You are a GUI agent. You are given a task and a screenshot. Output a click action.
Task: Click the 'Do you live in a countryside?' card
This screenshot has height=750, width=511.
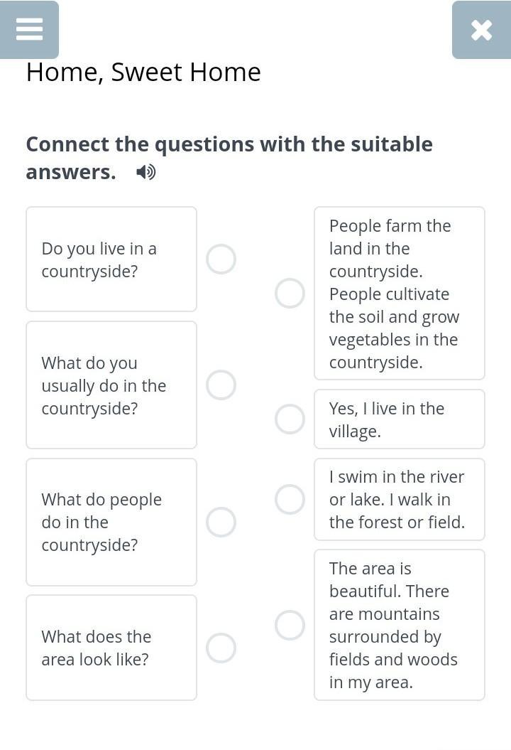pos(111,259)
